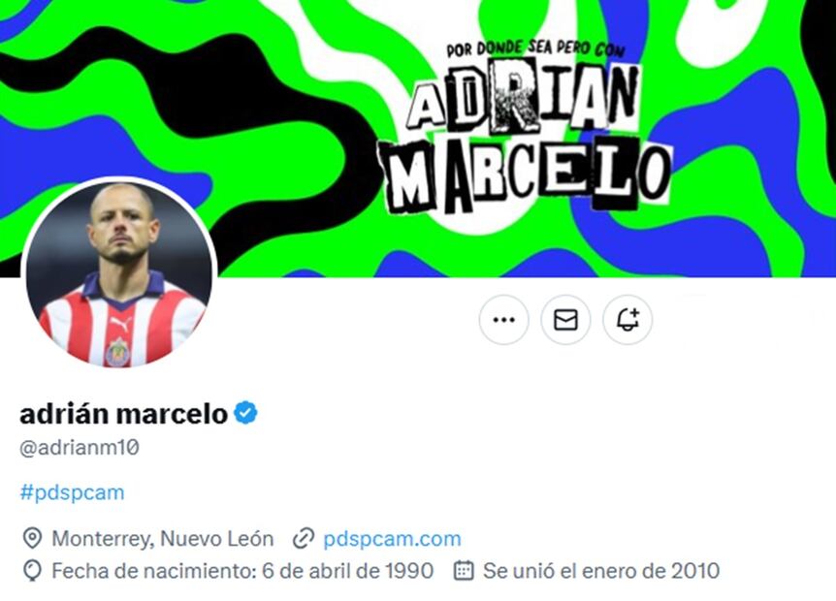The width and height of the screenshot is (836, 601).
Task: Open the circular profile avatar photo
Action: point(119,274)
